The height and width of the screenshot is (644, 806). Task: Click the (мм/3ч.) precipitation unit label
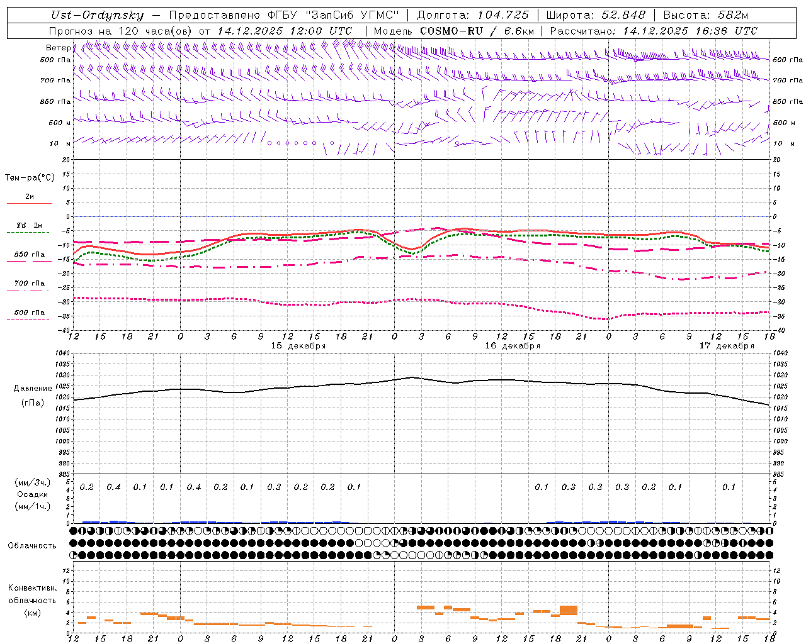(x=32, y=483)
